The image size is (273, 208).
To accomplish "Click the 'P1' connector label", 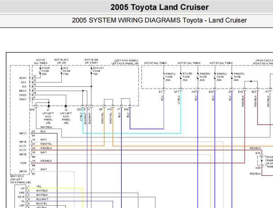I will (x=267, y=92).
